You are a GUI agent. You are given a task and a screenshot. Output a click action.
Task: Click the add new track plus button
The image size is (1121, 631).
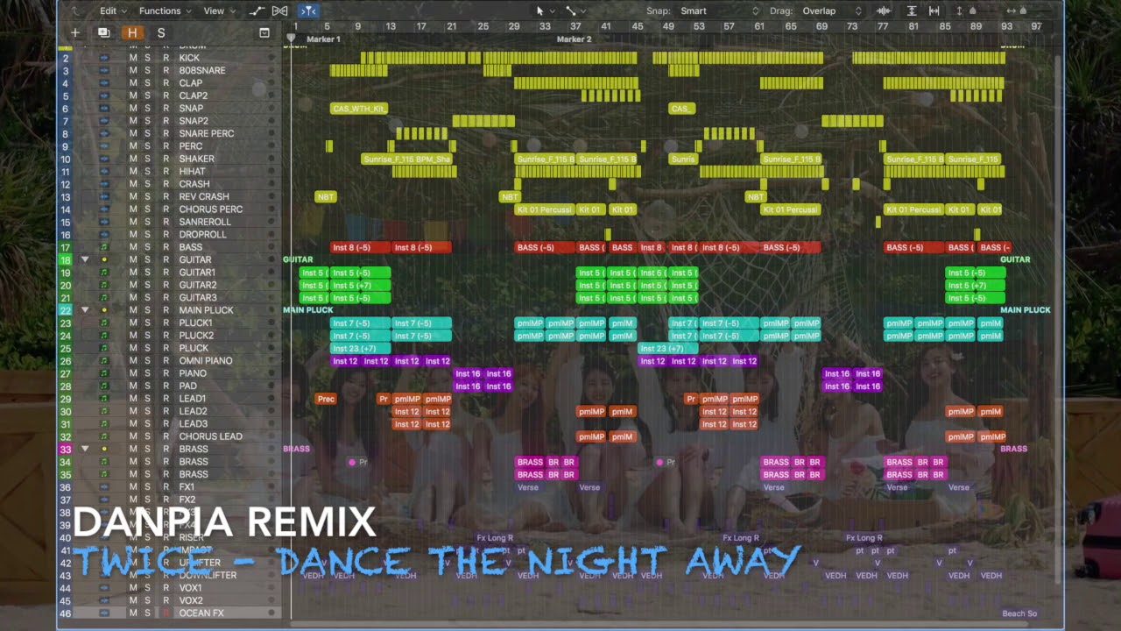coord(75,32)
